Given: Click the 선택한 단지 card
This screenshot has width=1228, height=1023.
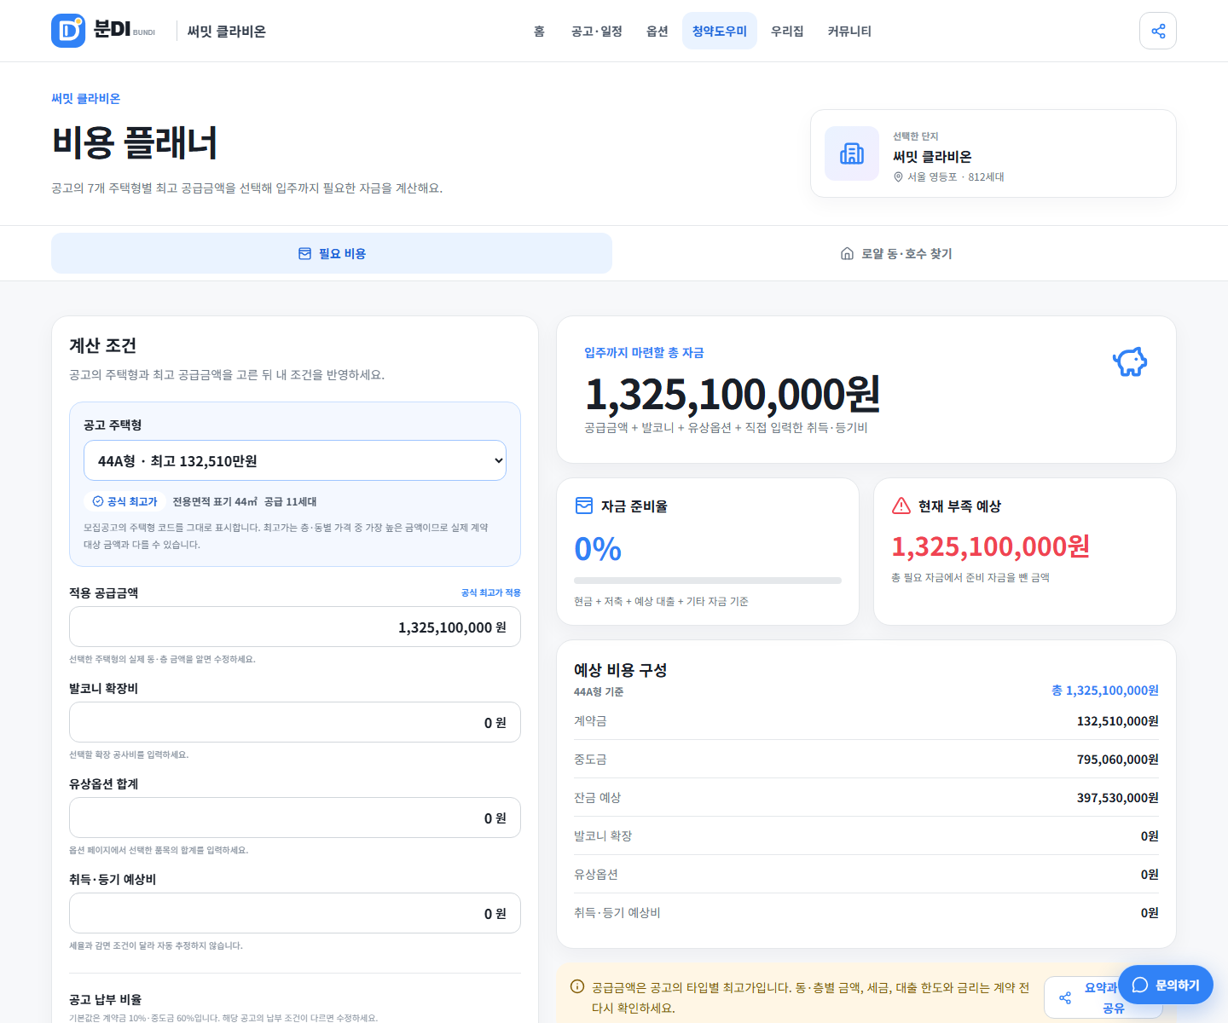Looking at the screenshot, I should coord(993,153).
